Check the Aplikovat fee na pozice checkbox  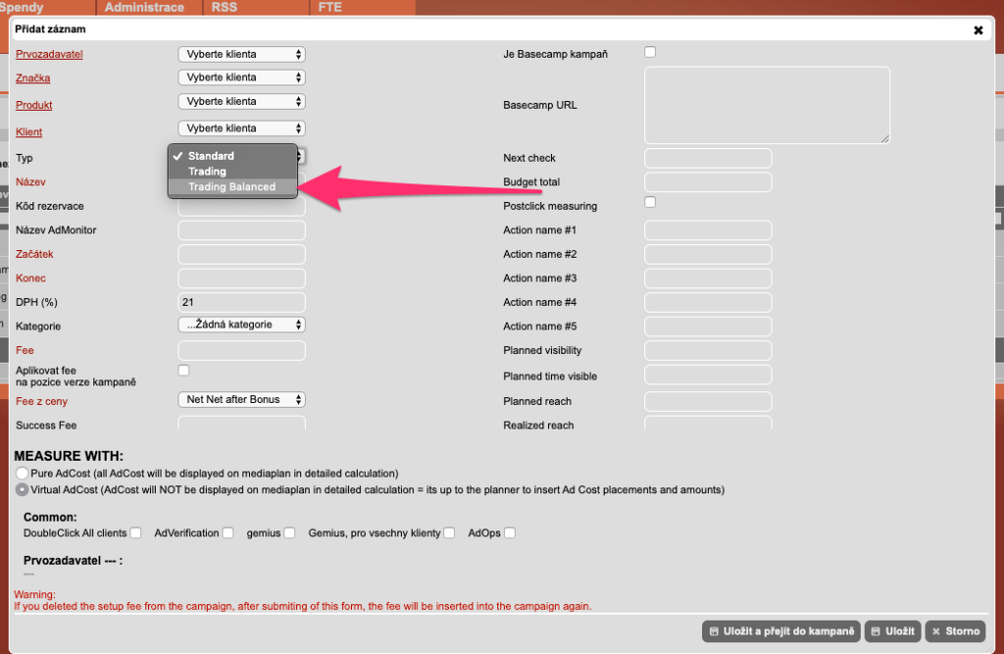183,370
